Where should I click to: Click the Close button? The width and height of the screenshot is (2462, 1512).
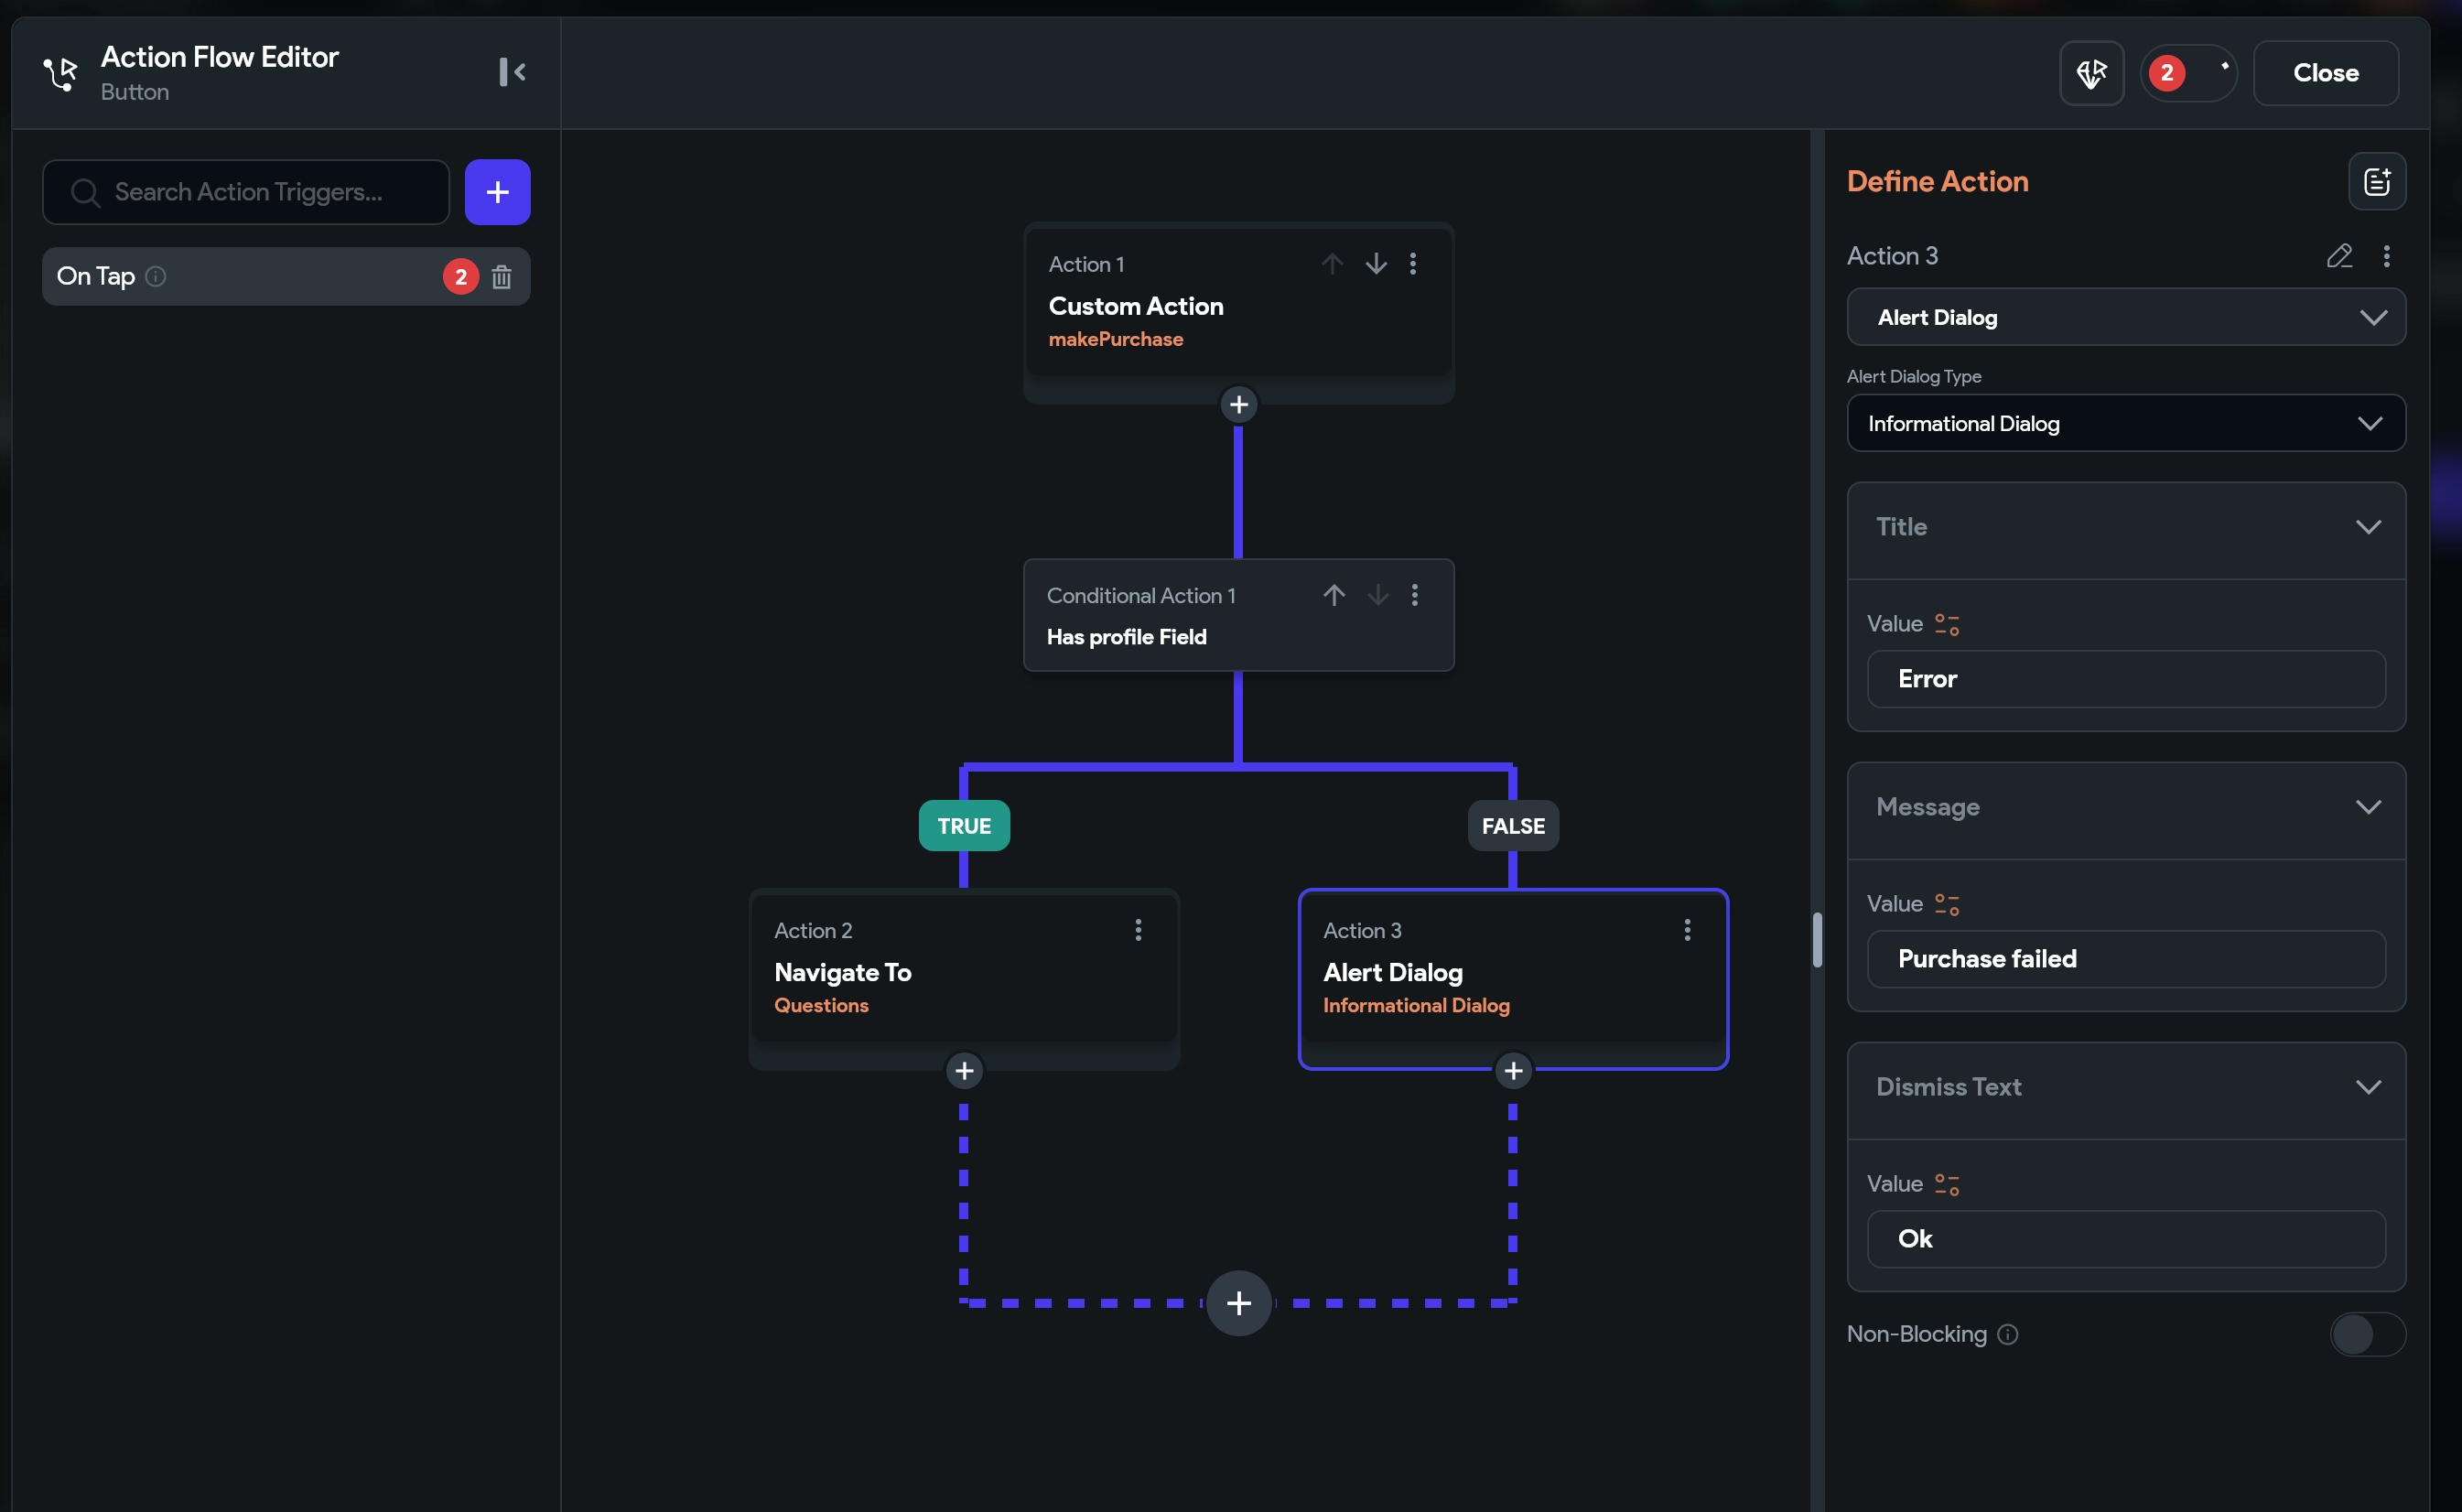click(x=2325, y=73)
